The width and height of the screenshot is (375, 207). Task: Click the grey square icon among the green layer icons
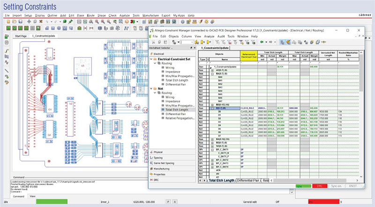[x=32, y=28]
